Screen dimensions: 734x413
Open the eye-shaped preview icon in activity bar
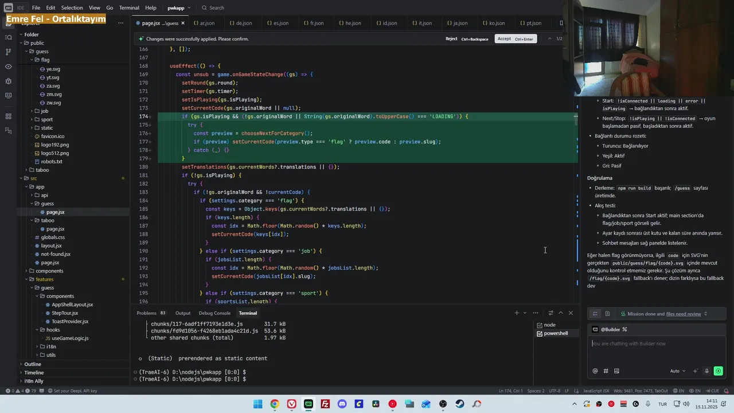pyautogui.click(x=8, y=67)
